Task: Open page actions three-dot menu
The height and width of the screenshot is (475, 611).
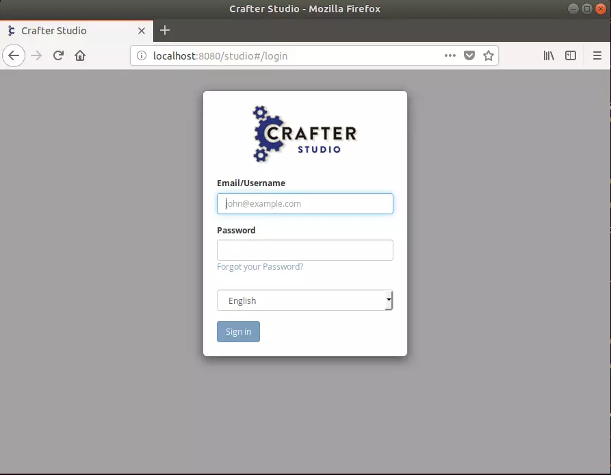Action: (x=450, y=55)
